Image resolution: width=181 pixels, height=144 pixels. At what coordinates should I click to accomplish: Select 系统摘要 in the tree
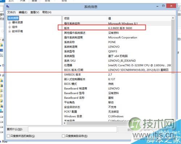click(x=13, y=18)
